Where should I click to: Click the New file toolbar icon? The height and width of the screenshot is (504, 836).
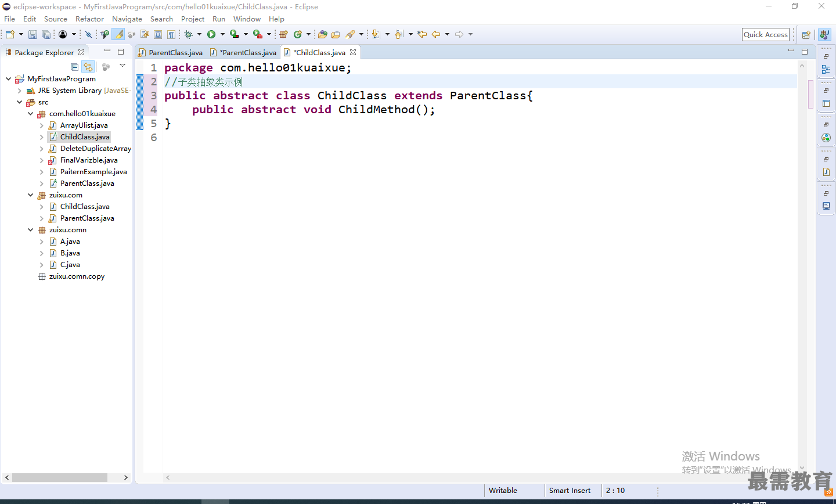tap(10, 34)
